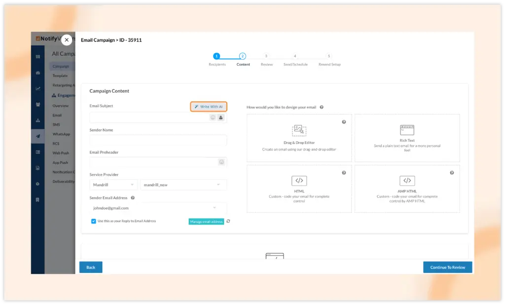Click help icon on AMP HTML card
The height and width of the screenshot is (305, 505).
[452, 173]
